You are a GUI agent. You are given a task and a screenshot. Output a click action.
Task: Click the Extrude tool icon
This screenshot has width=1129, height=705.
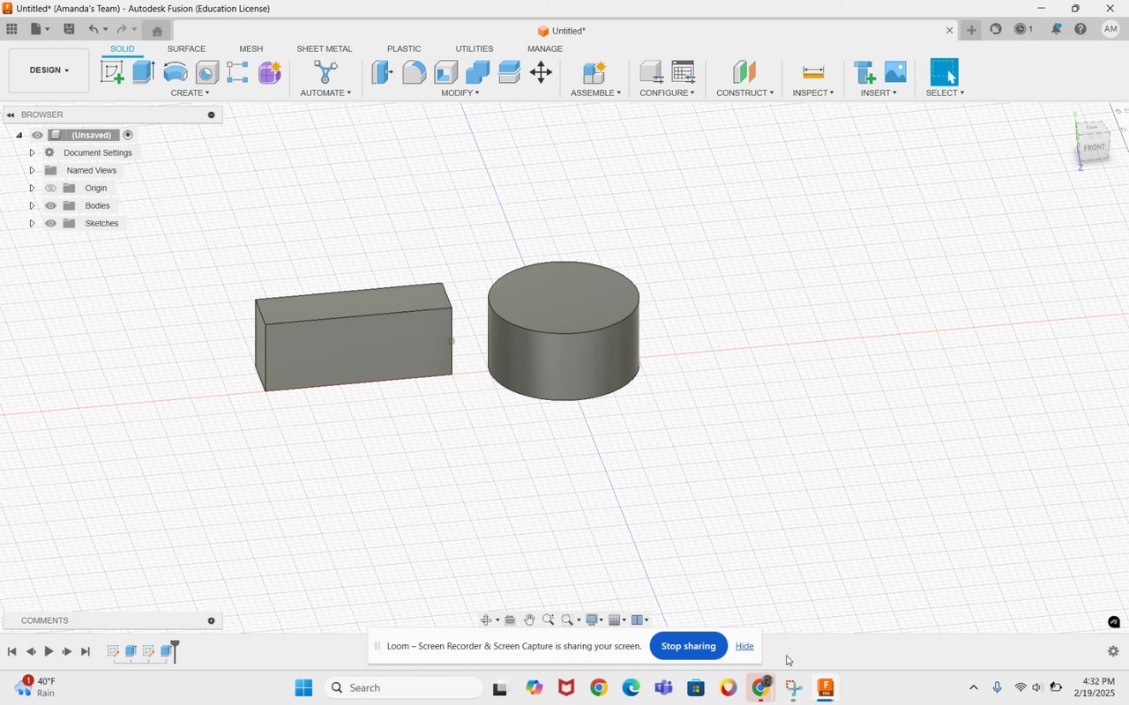click(x=144, y=72)
